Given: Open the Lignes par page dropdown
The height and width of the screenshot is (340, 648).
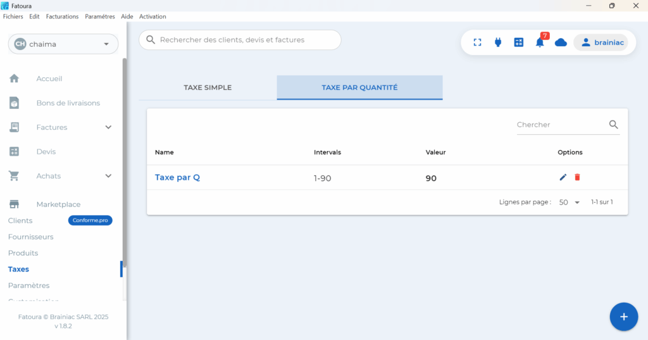Looking at the screenshot, I should 569,203.
